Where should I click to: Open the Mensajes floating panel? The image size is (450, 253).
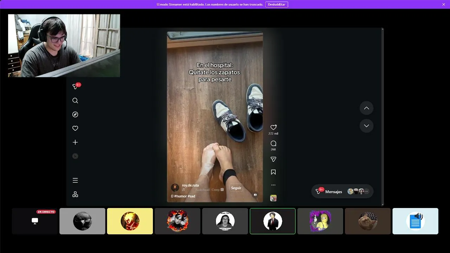tap(342, 192)
